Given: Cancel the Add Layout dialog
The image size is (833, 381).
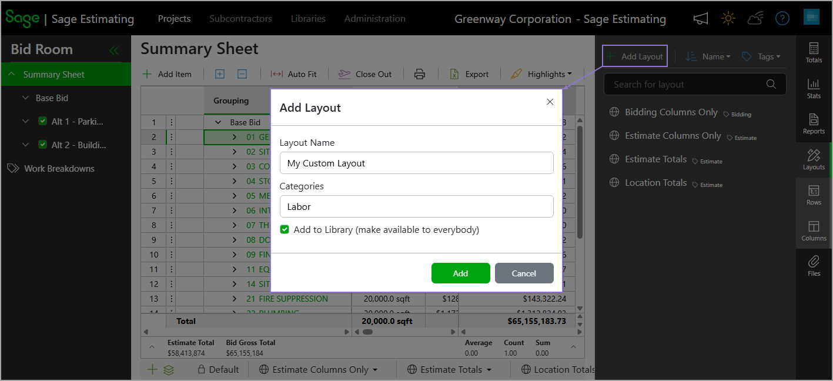Looking at the screenshot, I should (524, 273).
